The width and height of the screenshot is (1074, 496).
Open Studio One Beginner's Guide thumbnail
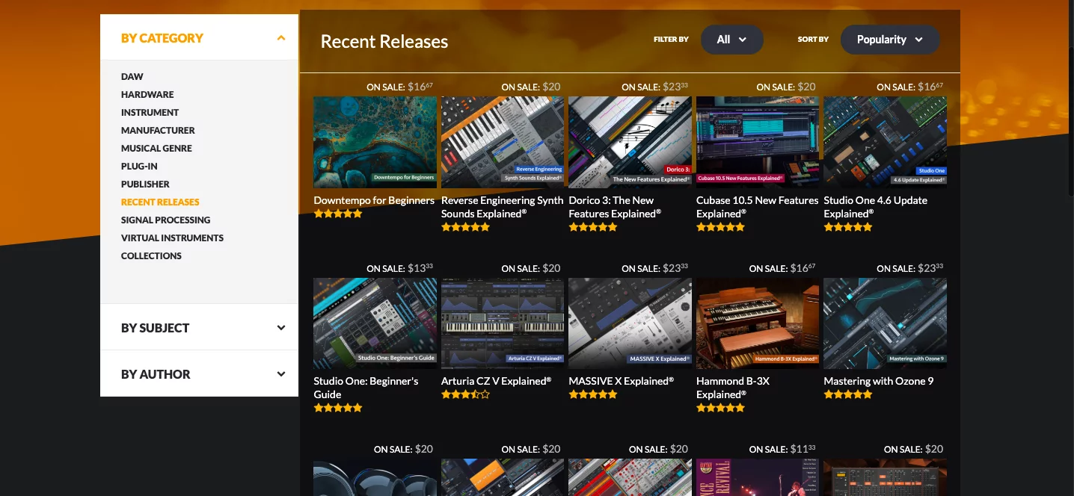pos(375,323)
